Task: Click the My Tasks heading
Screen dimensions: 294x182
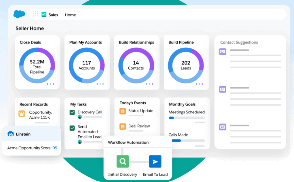Action: (78, 104)
